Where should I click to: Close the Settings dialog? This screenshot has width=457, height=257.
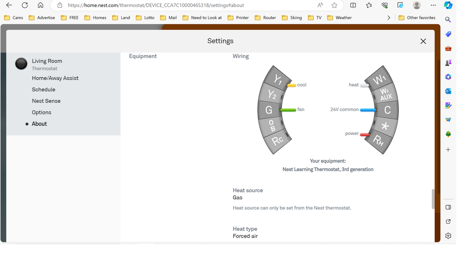[x=423, y=41]
